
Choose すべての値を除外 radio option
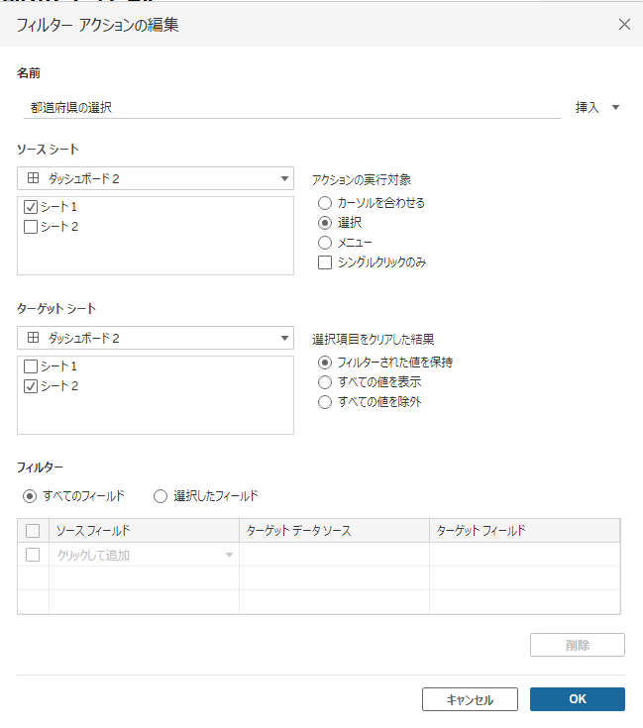(324, 402)
